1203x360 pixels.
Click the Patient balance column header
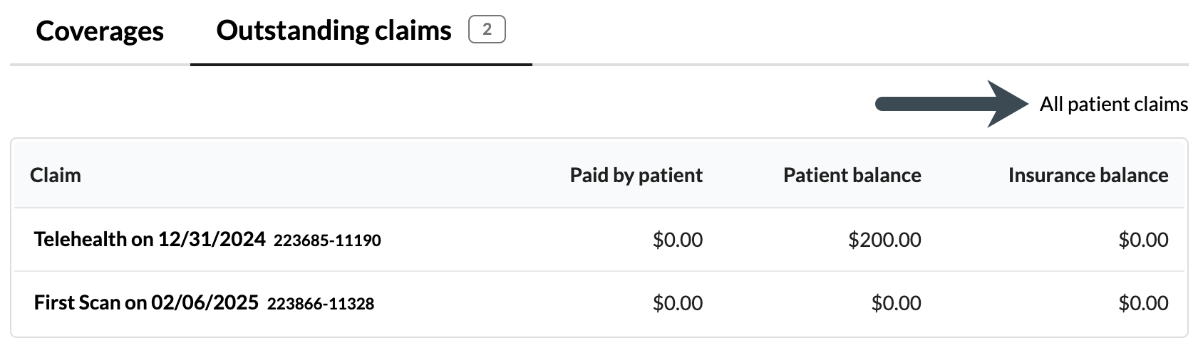(852, 175)
